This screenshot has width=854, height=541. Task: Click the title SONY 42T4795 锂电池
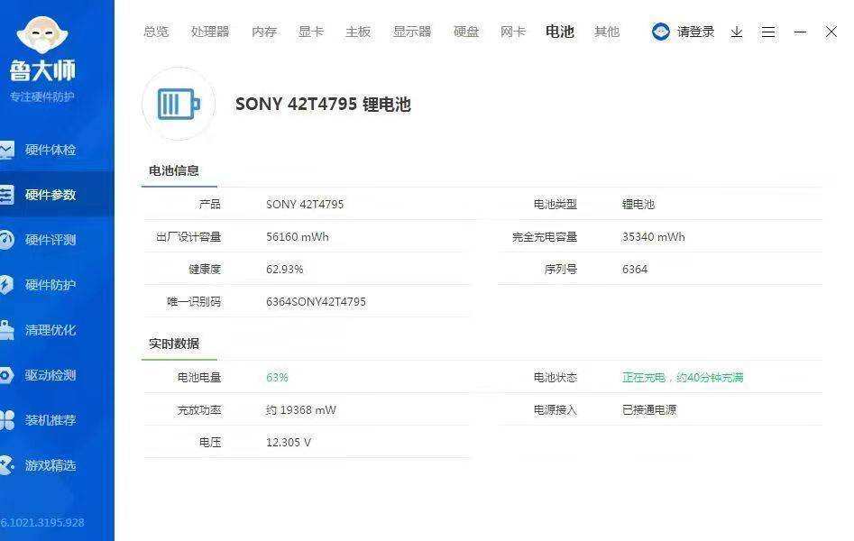[x=323, y=104]
